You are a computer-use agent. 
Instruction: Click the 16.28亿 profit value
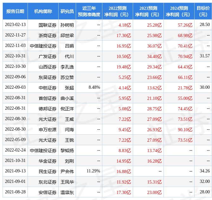154,161
